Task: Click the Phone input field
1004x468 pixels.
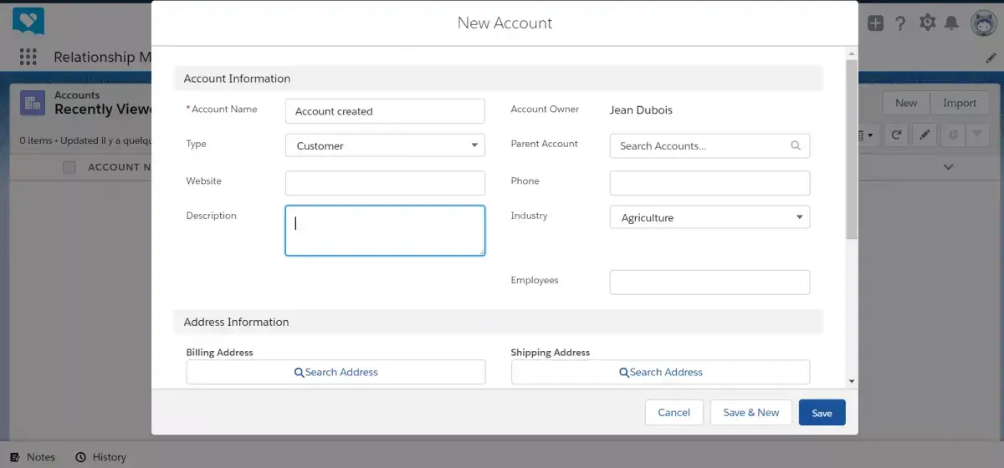Action: [709, 183]
